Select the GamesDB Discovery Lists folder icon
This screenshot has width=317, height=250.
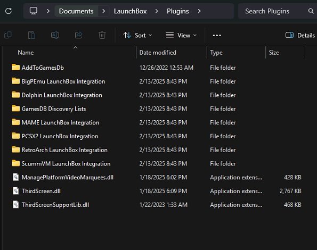coord(15,109)
